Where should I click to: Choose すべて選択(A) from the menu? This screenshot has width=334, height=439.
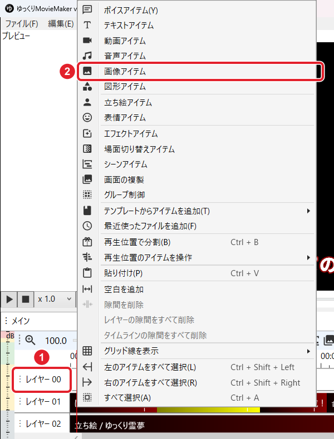(197, 397)
